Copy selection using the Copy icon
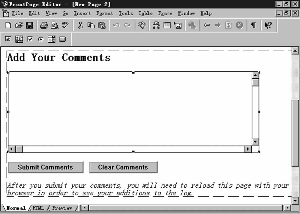Image resolution: width=300 pixels, height=214 pixels. pos(91,25)
